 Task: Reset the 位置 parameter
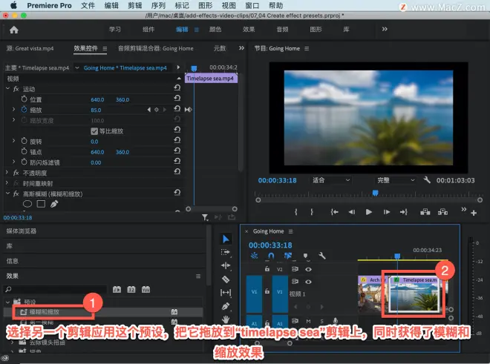177,99
